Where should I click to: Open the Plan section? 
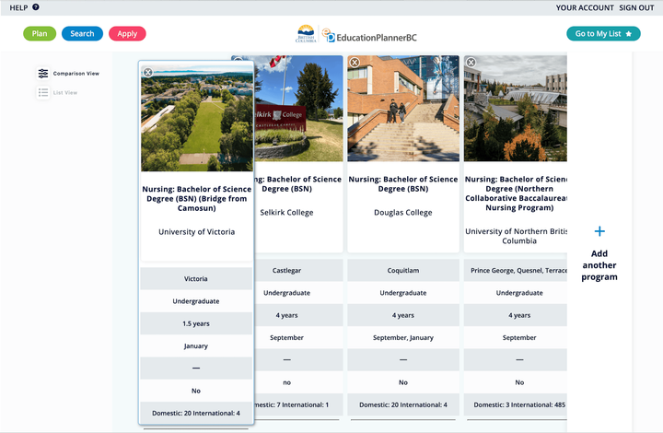point(40,34)
